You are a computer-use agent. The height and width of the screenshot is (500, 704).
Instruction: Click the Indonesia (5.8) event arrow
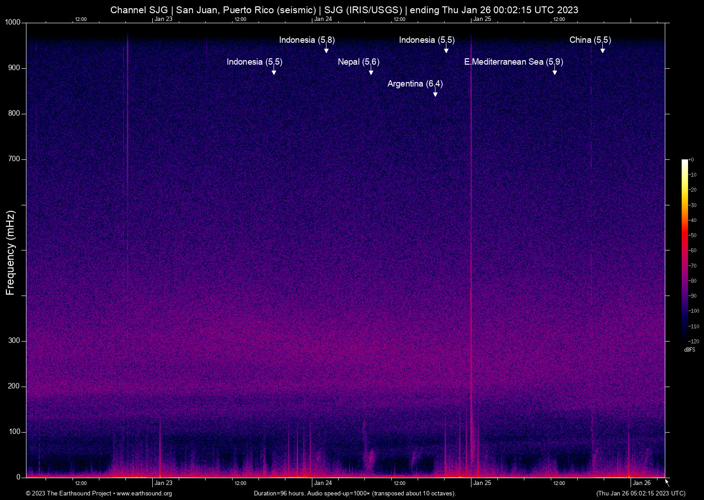pos(326,50)
